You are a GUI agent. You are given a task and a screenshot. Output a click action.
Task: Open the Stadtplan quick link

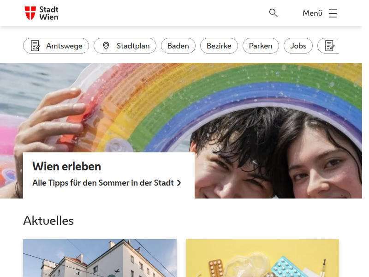[x=125, y=46]
